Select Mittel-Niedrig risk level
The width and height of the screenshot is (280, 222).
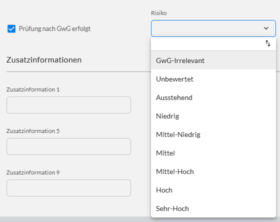[x=213, y=134]
